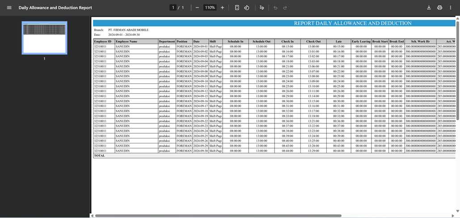Zoom in with the plus icon
This screenshot has width=460, height=218.
coord(222,8)
